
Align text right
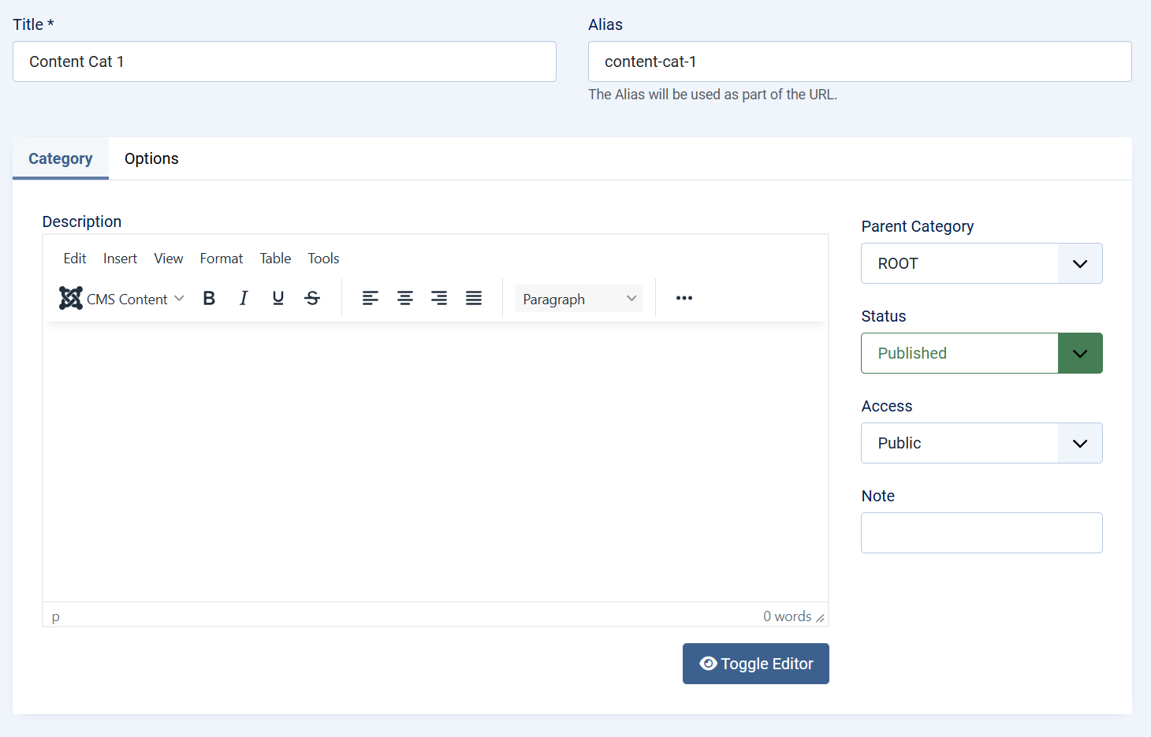[439, 298]
